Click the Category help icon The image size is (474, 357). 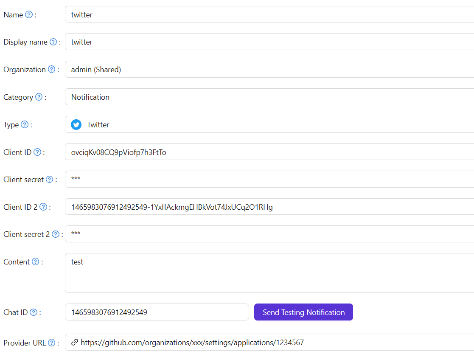pos(39,97)
